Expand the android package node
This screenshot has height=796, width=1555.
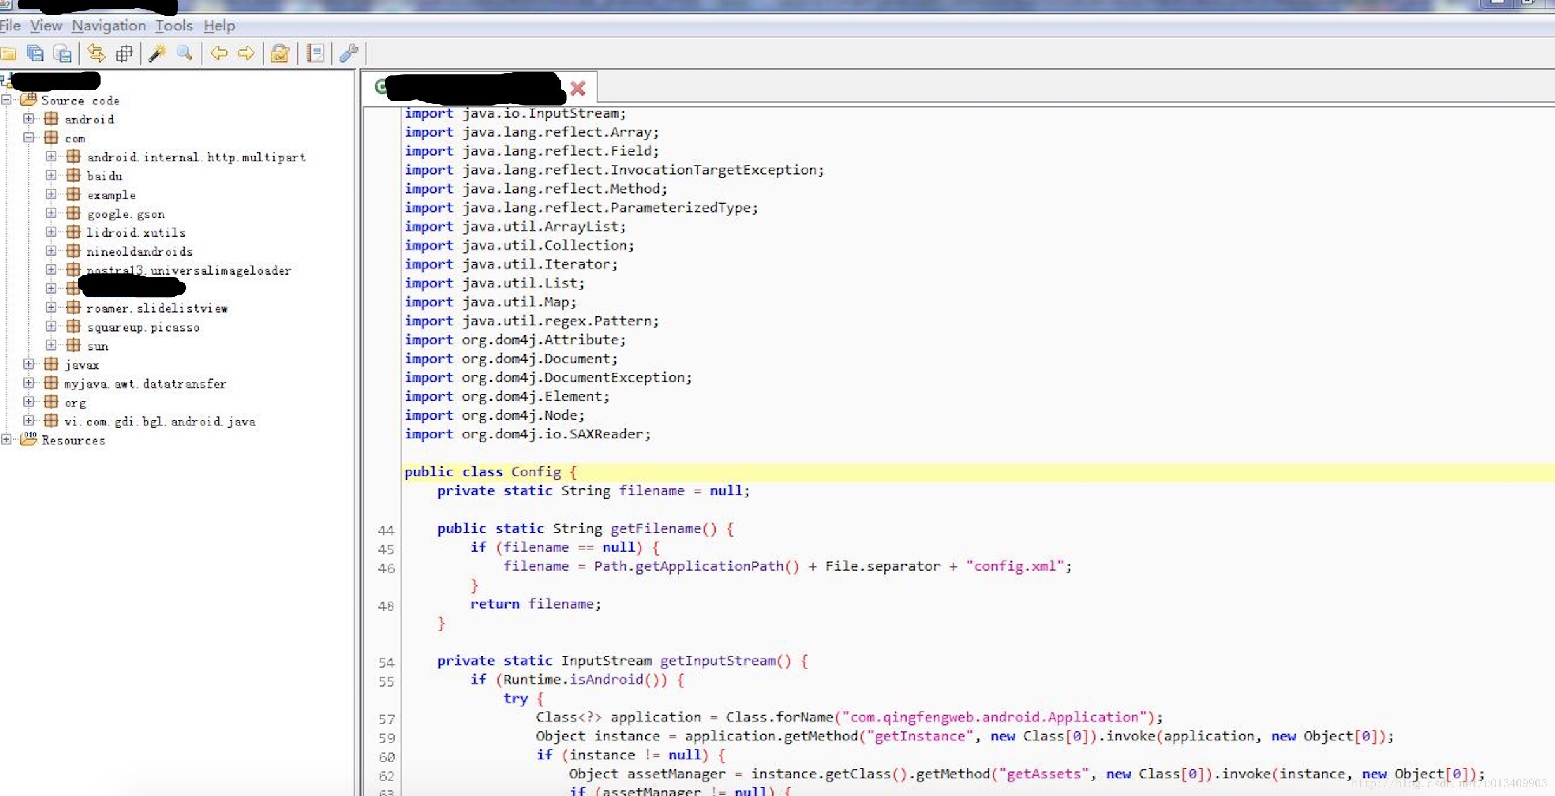click(x=28, y=118)
